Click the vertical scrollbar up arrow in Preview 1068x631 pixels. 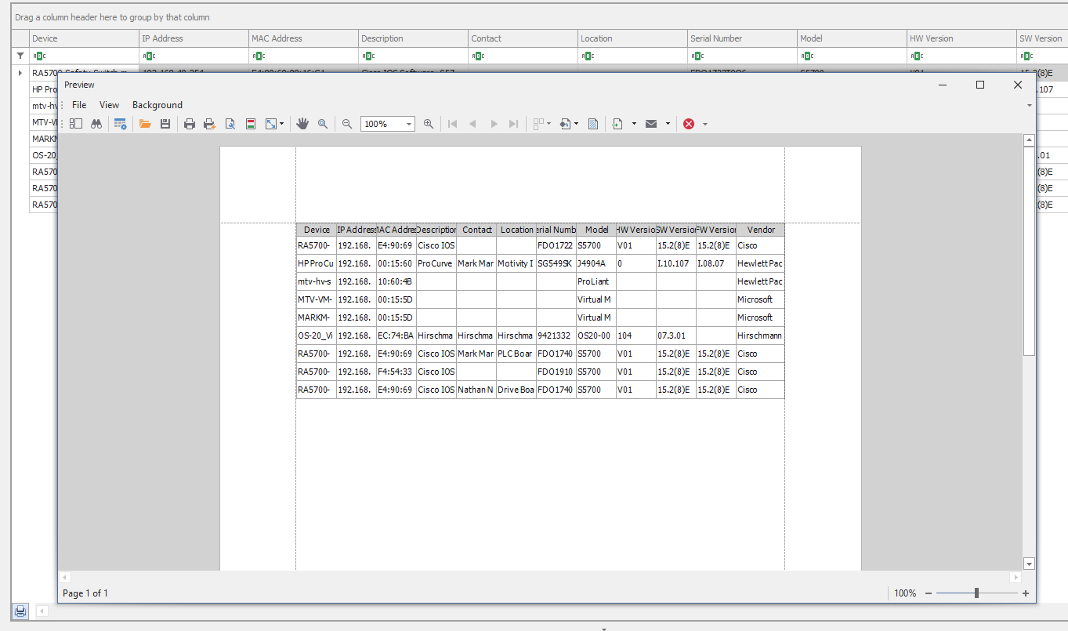(1030, 140)
